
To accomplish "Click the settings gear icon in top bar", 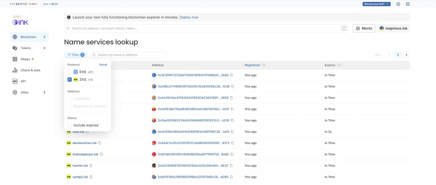I will pos(398,4).
